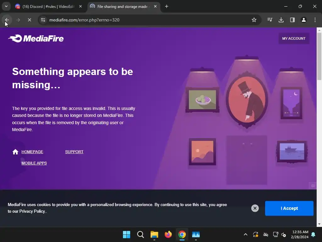Image resolution: width=322 pixels, height=242 pixels.
Task: Expand the tab search dropdown
Action: (6, 6)
